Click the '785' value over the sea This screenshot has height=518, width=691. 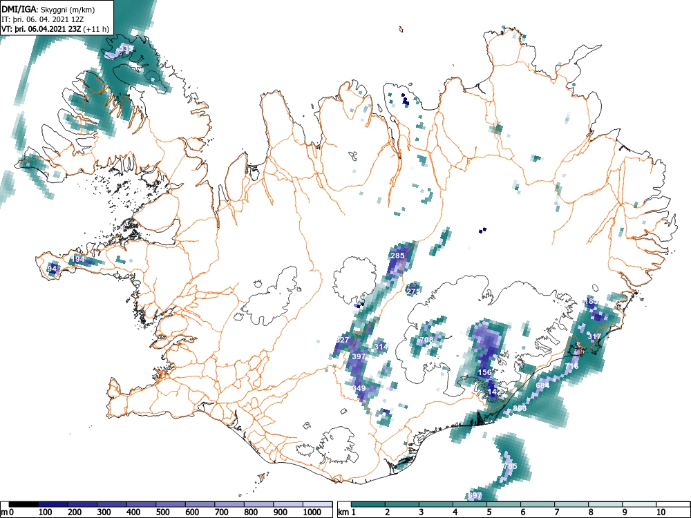click(510, 466)
